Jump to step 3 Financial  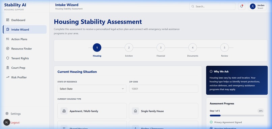coord(161,47)
